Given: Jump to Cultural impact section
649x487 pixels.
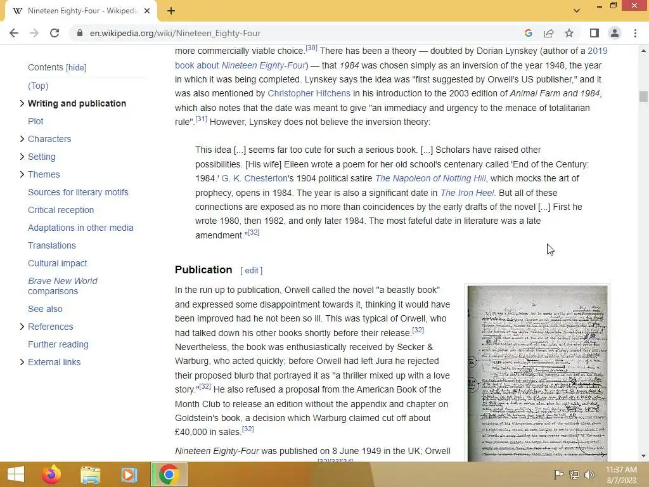Looking at the screenshot, I should coord(58,263).
